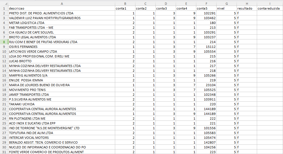Select row 23 header
This screenshot has height=154, width=283.
point(4,114)
